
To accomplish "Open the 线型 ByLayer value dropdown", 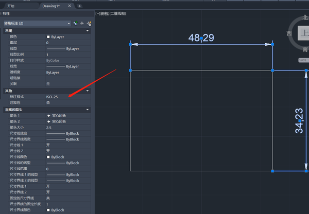I will 68,49.
